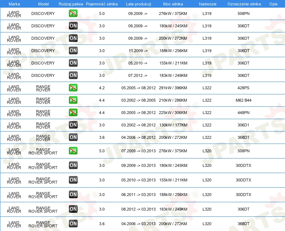Viewport: 285px width, 231px height.
Task: Click the 09.2009 -> 03.2013 production years cell
Action: point(138,165)
